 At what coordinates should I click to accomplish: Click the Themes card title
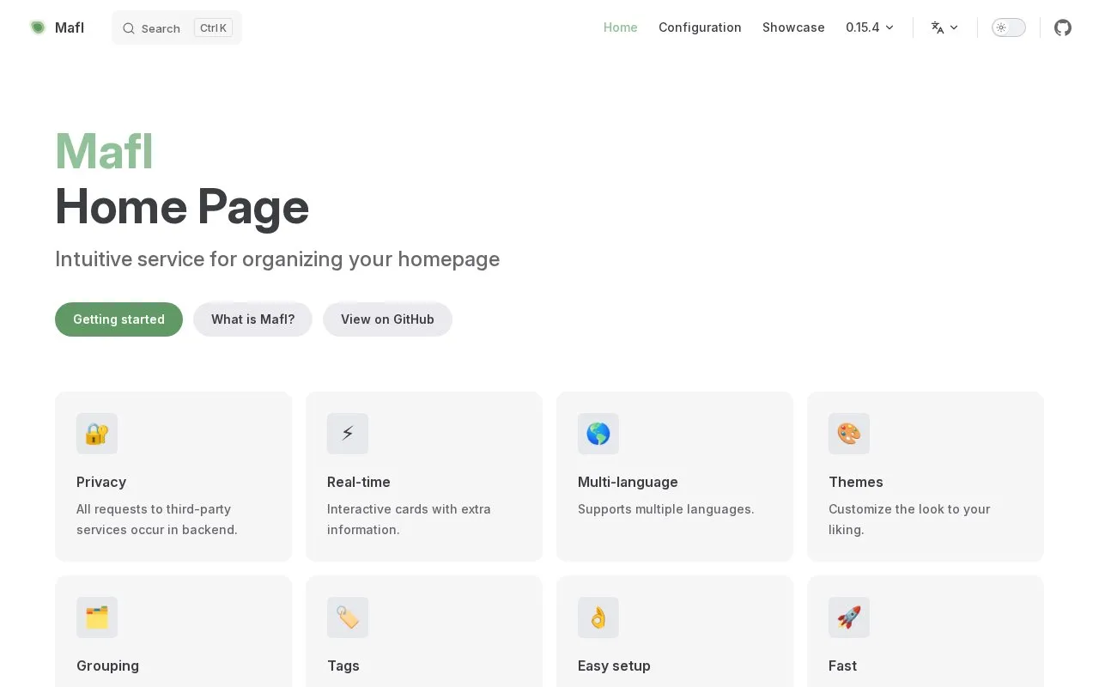(856, 482)
